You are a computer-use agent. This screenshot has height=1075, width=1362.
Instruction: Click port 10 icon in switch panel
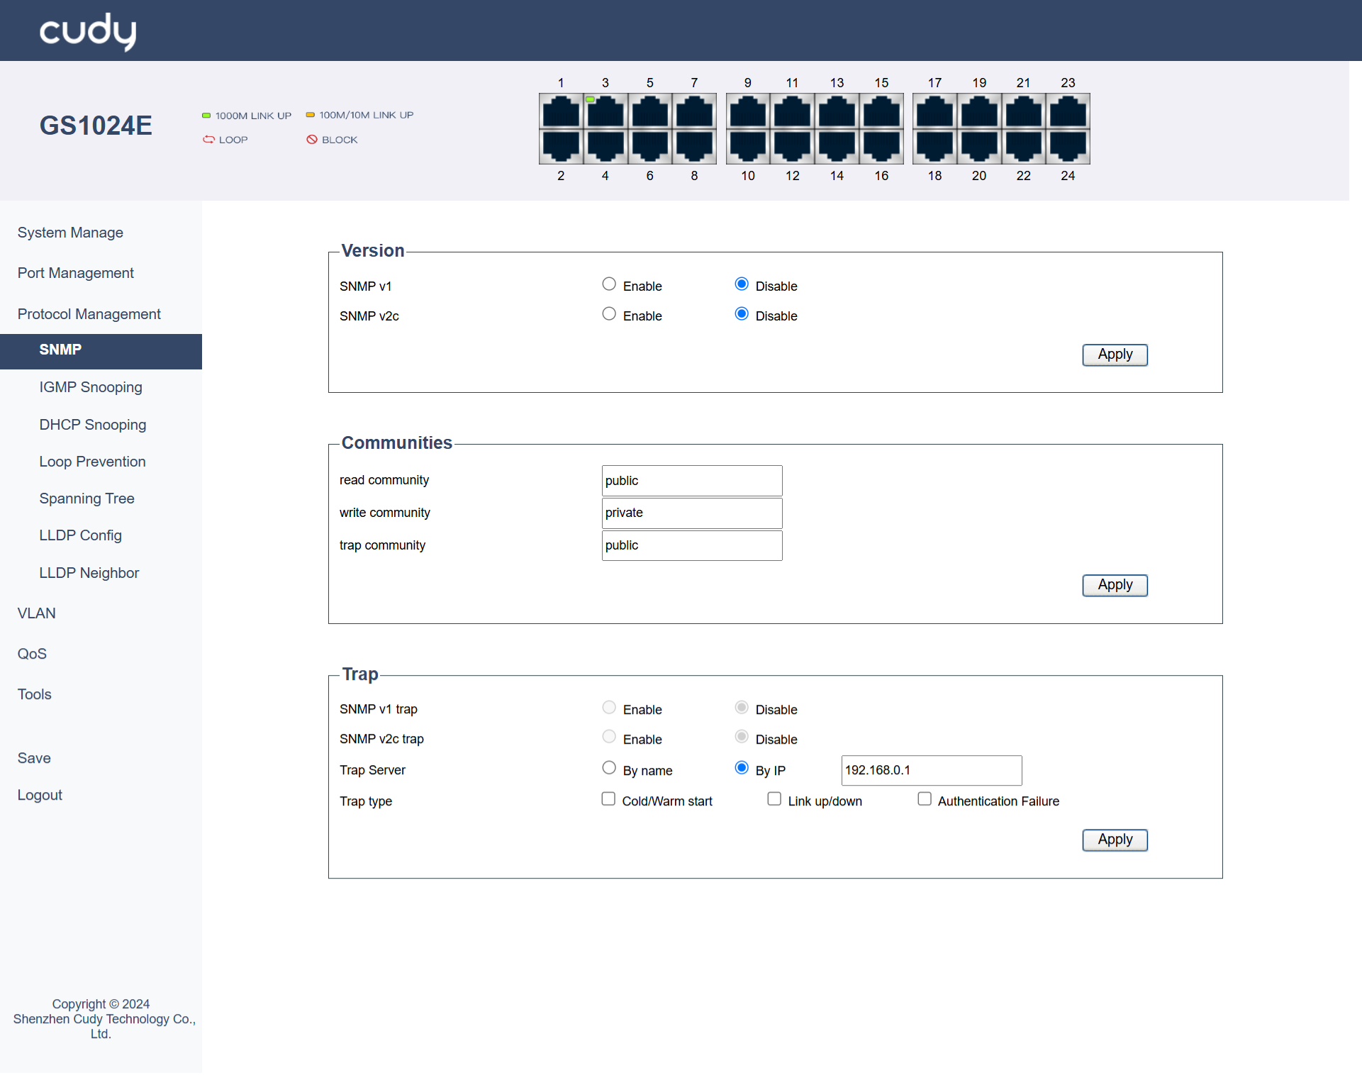click(x=748, y=146)
